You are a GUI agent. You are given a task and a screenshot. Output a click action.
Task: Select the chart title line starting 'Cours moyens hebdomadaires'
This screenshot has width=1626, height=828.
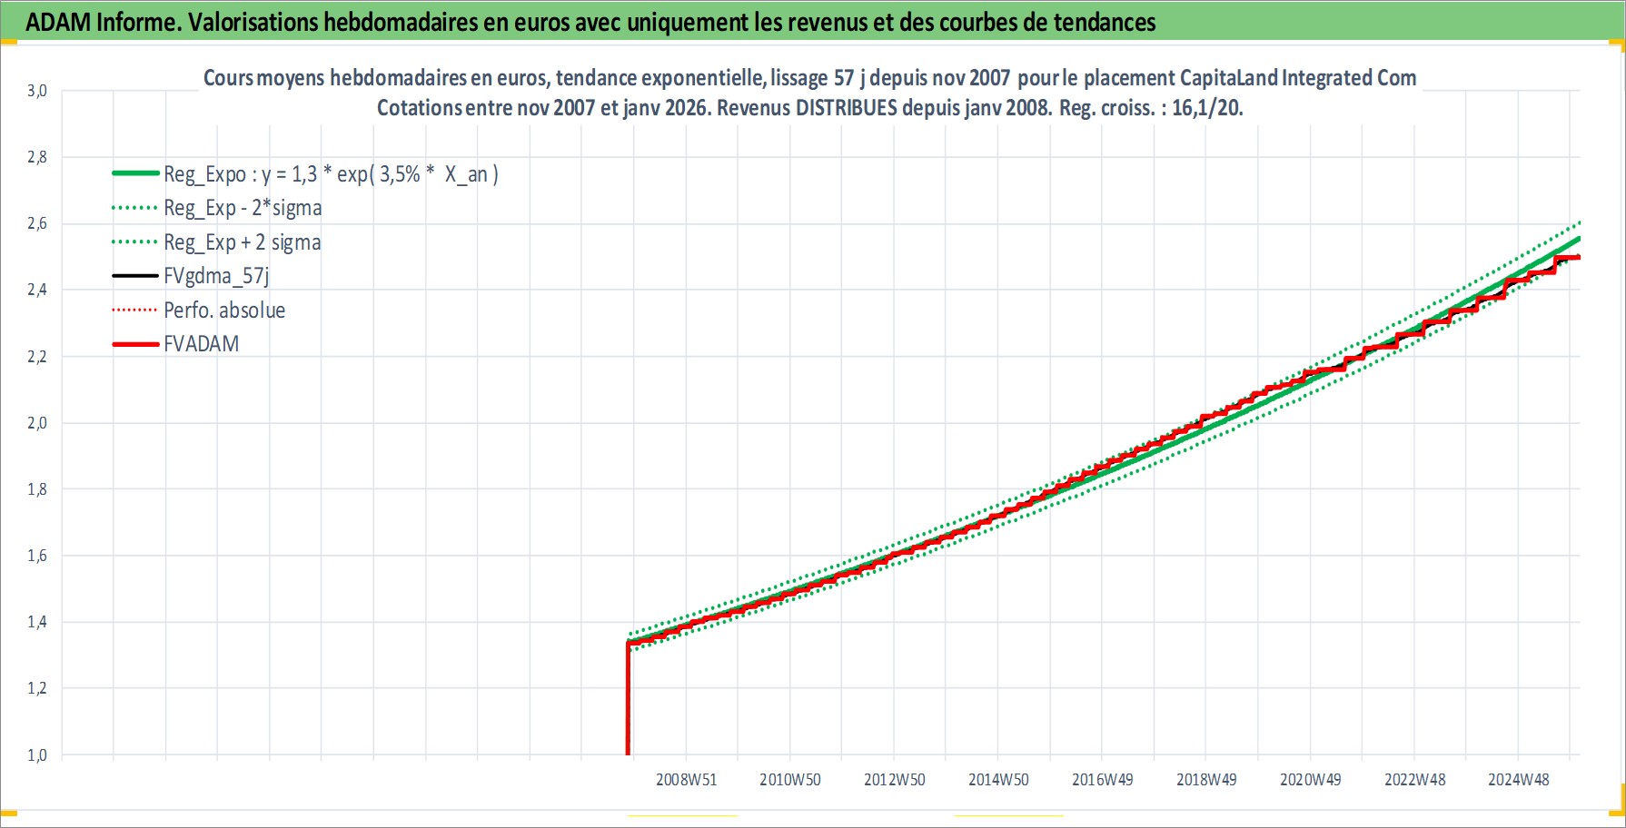point(809,78)
